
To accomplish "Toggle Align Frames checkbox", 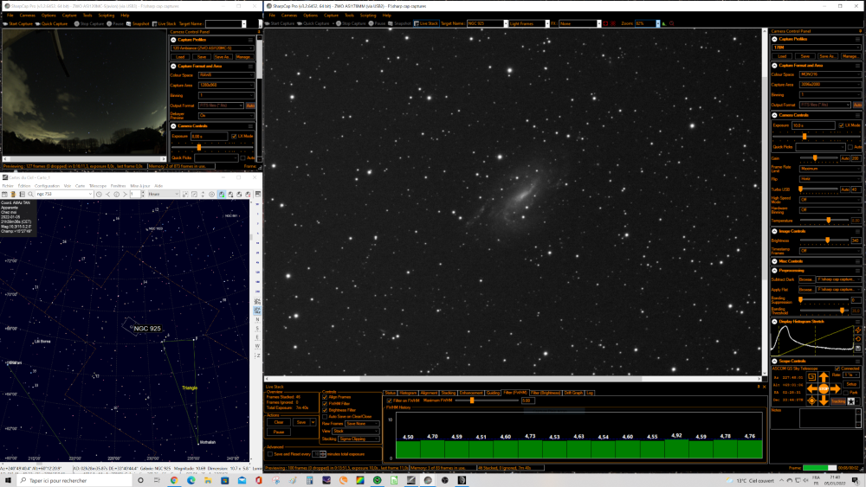I will click(325, 397).
